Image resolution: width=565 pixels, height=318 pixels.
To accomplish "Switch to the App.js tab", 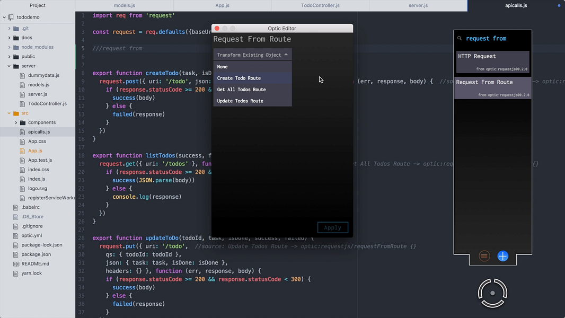I will pos(222,5).
